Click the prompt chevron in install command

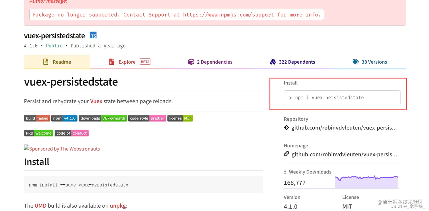[291, 98]
